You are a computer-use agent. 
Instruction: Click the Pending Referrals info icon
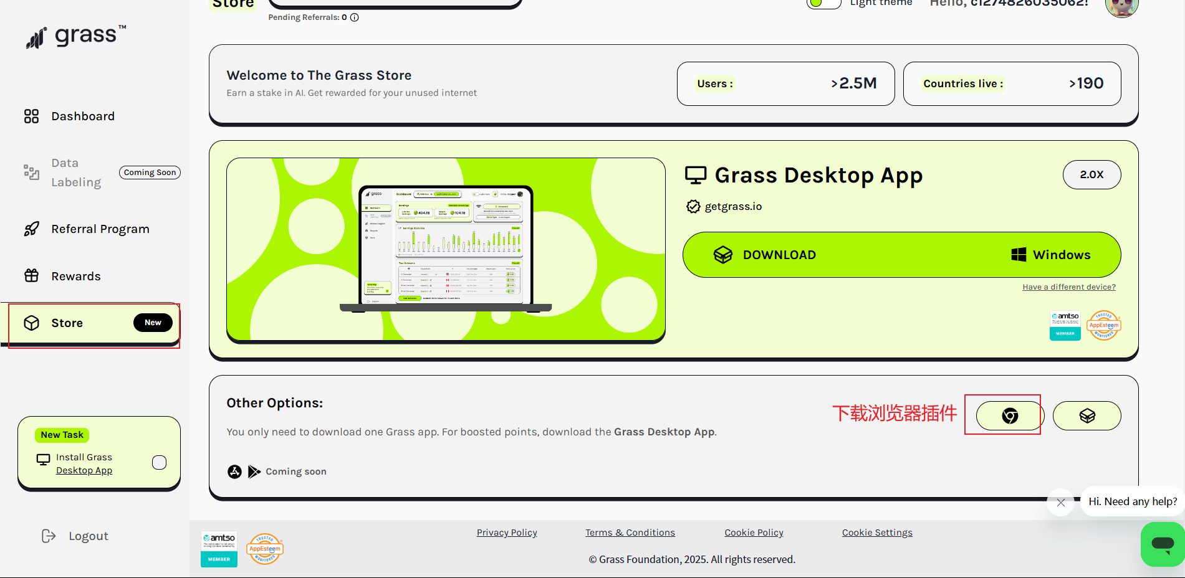355,17
